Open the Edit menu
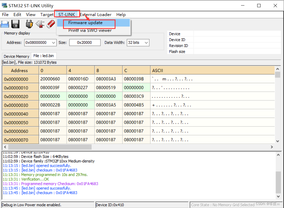The height and width of the screenshot is (208, 284). coord(17,14)
